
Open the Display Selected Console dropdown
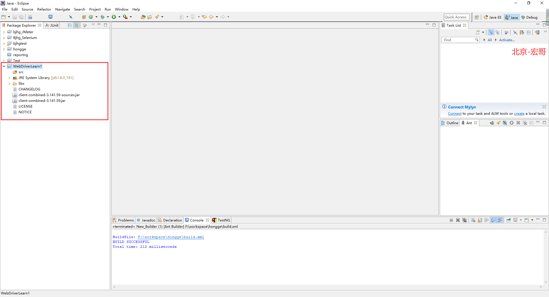click(521, 220)
